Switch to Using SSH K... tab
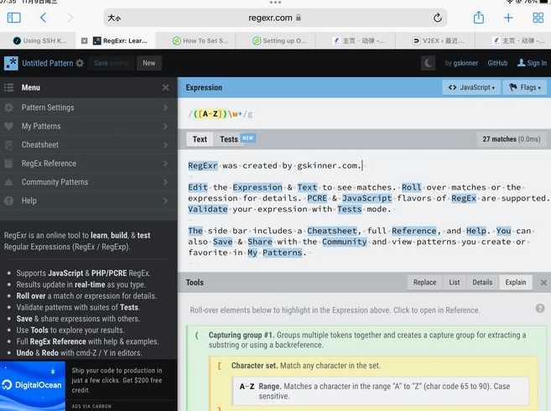The width and height of the screenshot is (551, 411). click(39, 41)
